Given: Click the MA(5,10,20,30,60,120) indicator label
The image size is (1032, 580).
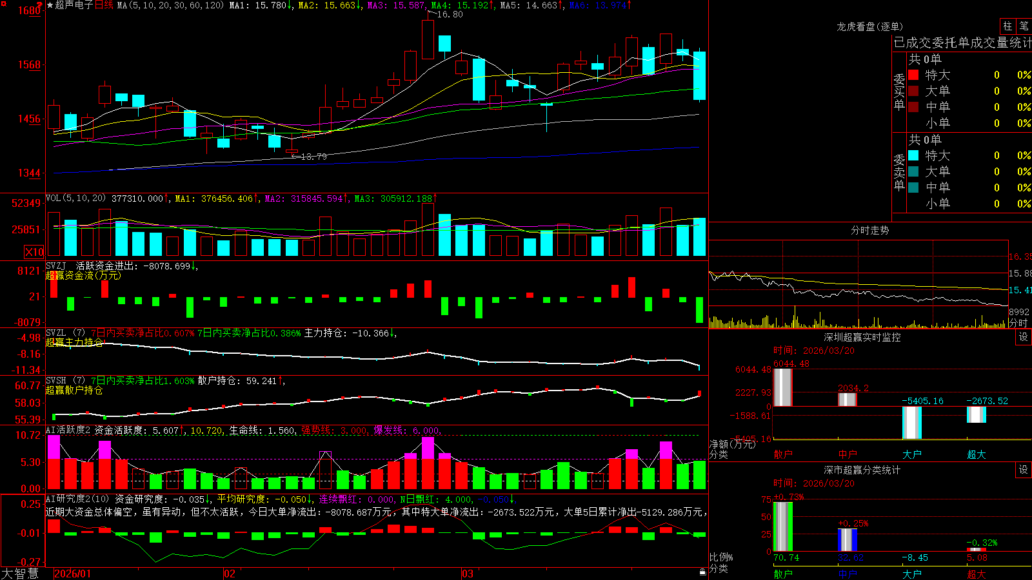Looking at the screenshot, I should pos(170,5).
